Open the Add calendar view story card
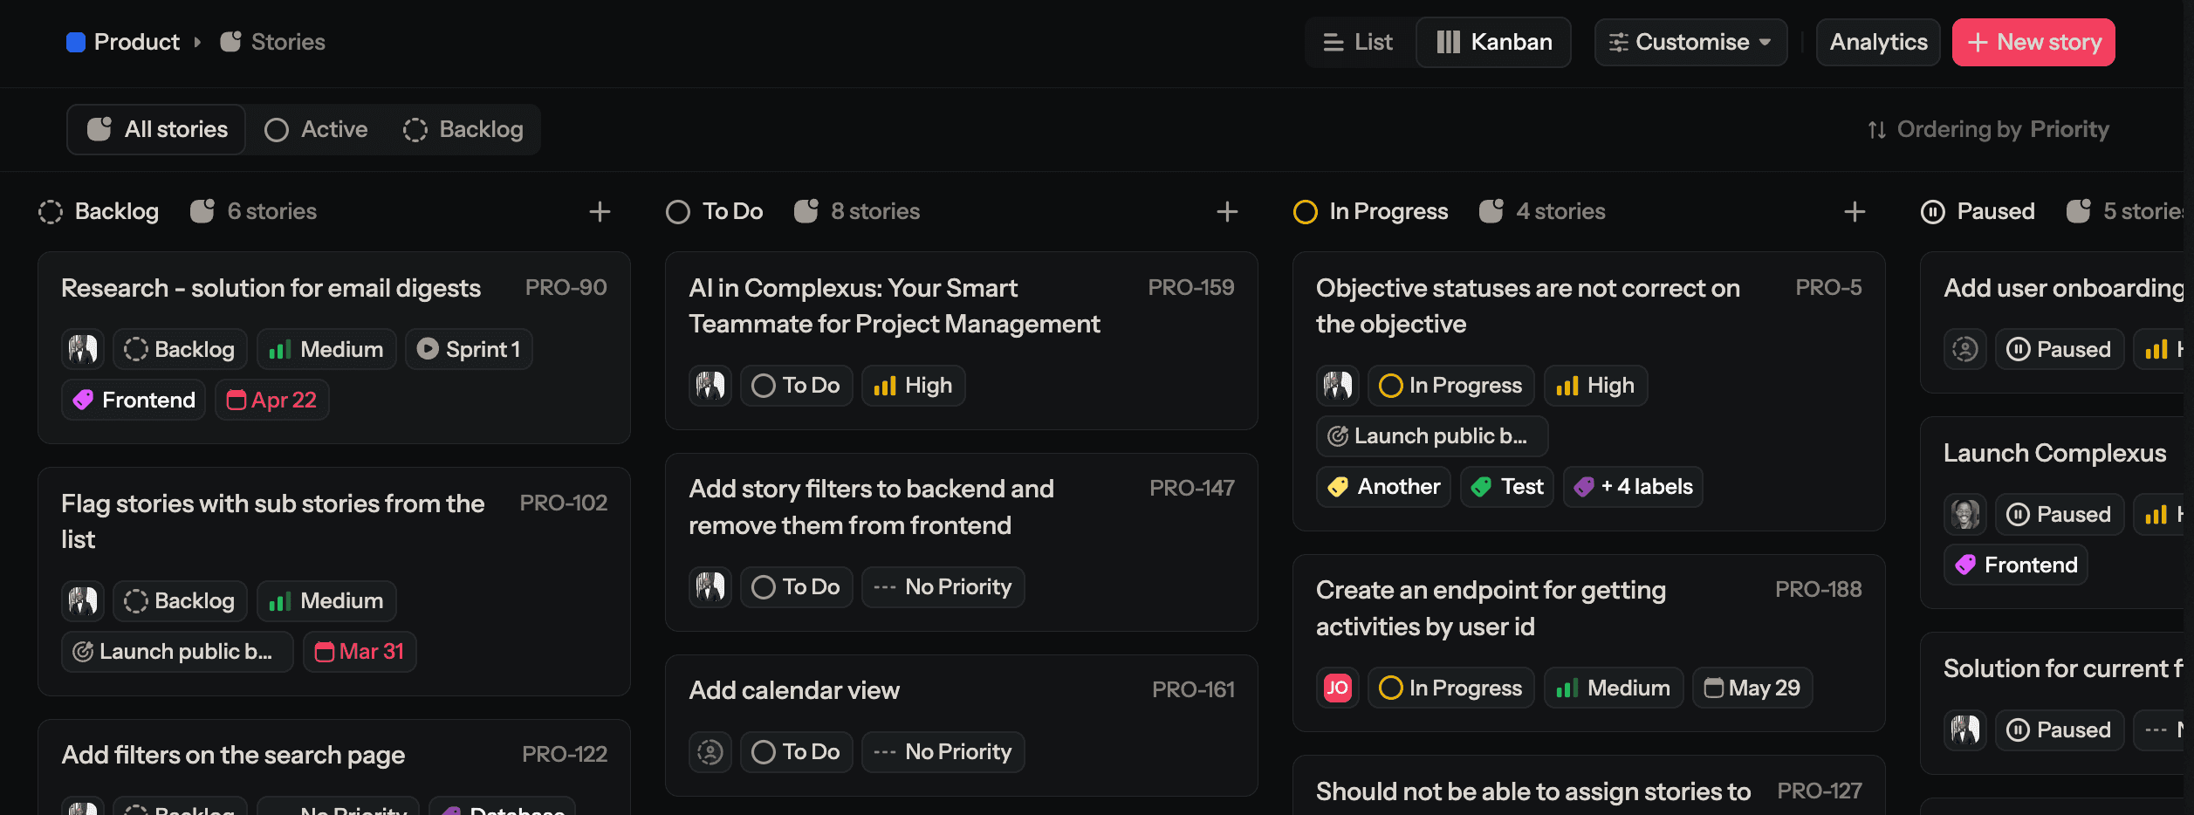2194x815 pixels. click(794, 689)
